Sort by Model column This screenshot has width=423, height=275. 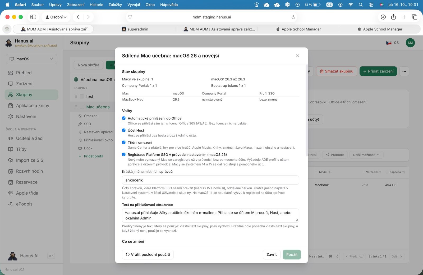[325, 172]
